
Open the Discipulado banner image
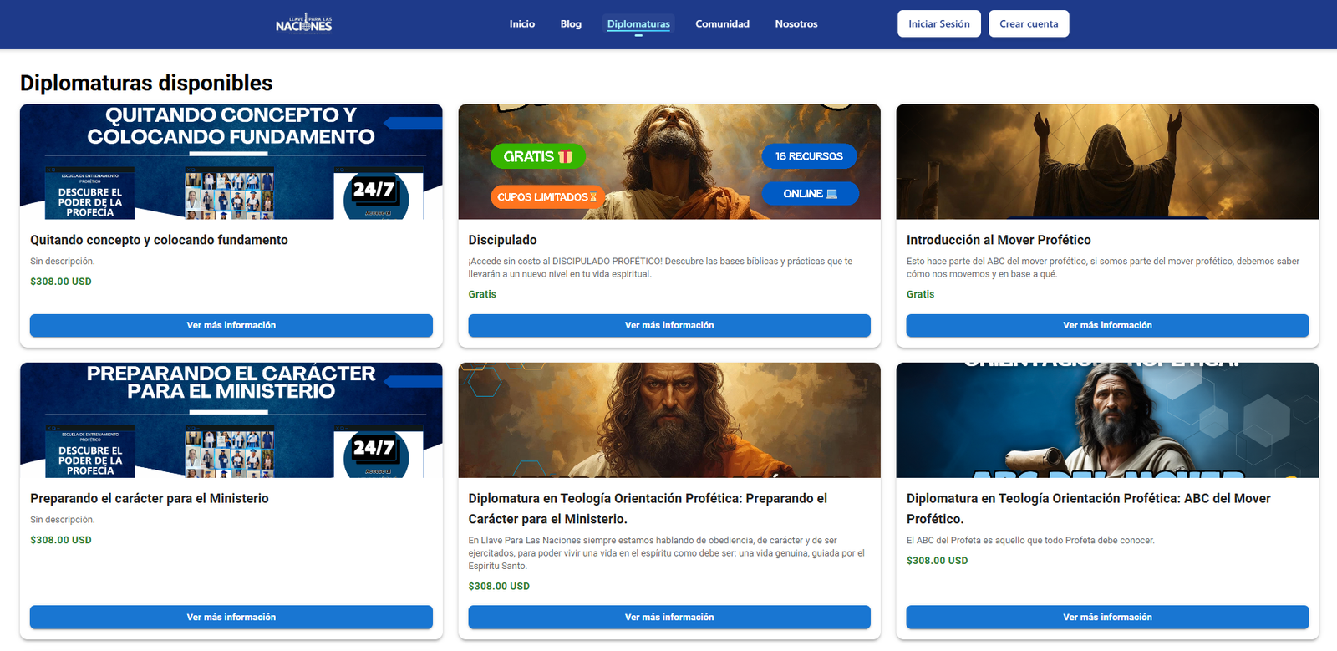tap(669, 162)
